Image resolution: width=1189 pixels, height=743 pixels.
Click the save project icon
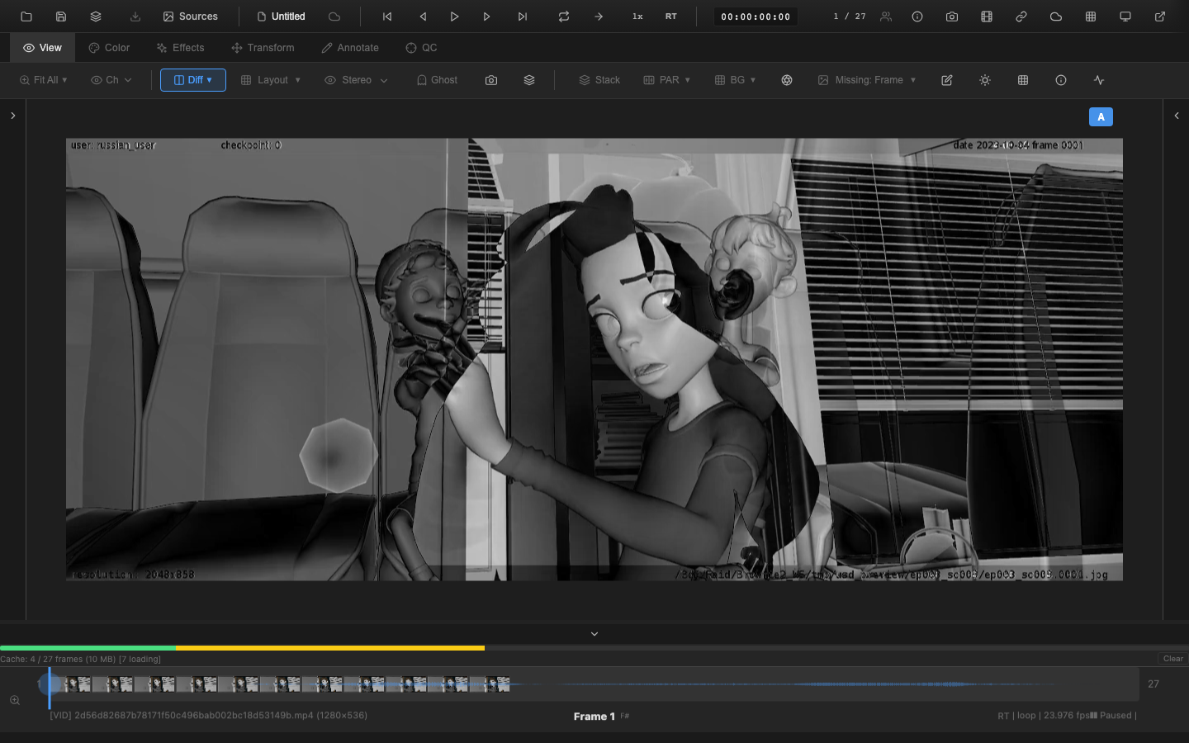[61, 17]
